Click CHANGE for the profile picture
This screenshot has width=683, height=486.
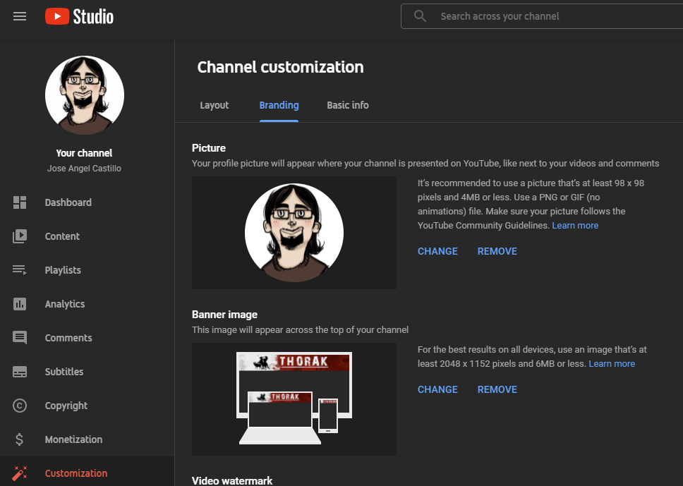pyautogui.click(x=437, y=251)
